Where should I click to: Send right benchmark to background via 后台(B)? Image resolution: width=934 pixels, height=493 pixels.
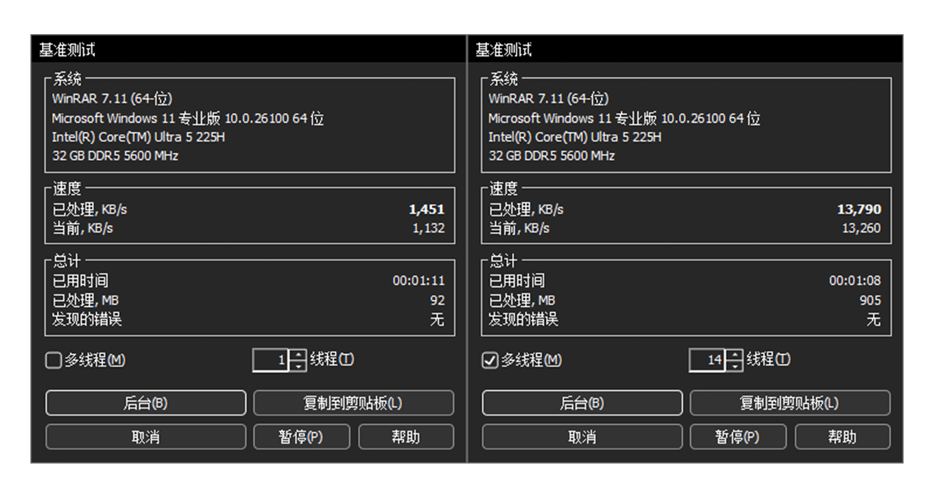pos(582,403)
